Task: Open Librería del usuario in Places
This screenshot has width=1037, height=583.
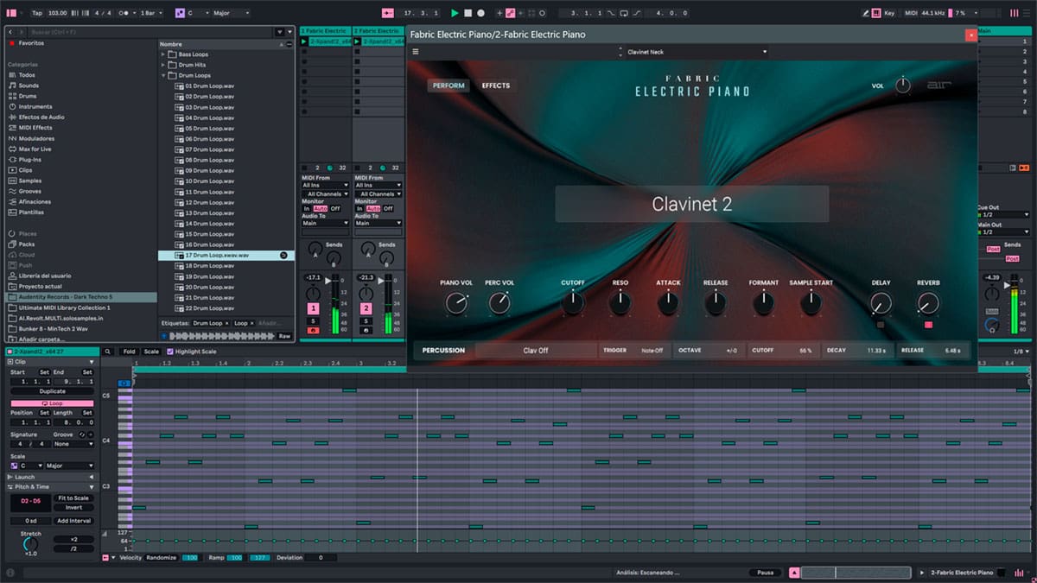Action: click(x=45, y=276)
